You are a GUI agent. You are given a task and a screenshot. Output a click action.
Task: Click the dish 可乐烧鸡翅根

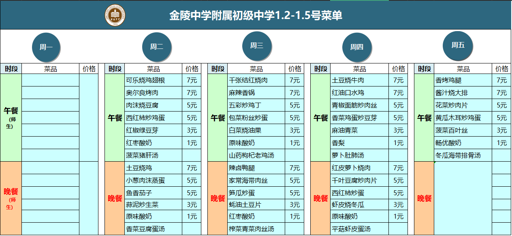[154, 80]
